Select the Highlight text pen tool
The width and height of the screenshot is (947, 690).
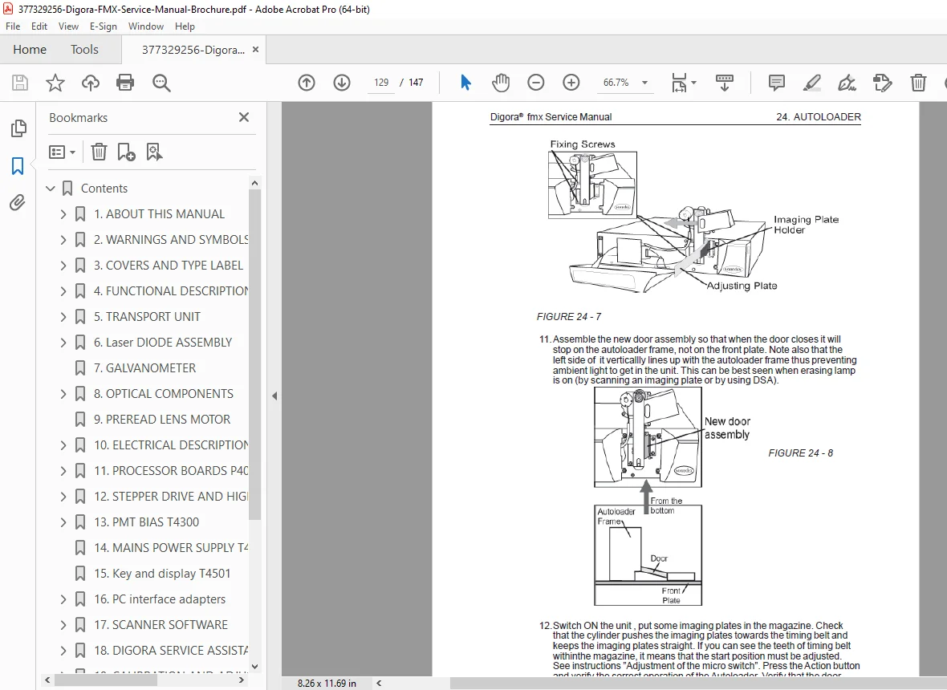point(811,83)
